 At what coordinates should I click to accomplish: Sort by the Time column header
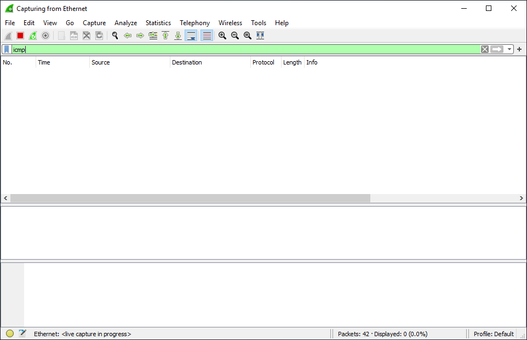[x=62, y=62]
